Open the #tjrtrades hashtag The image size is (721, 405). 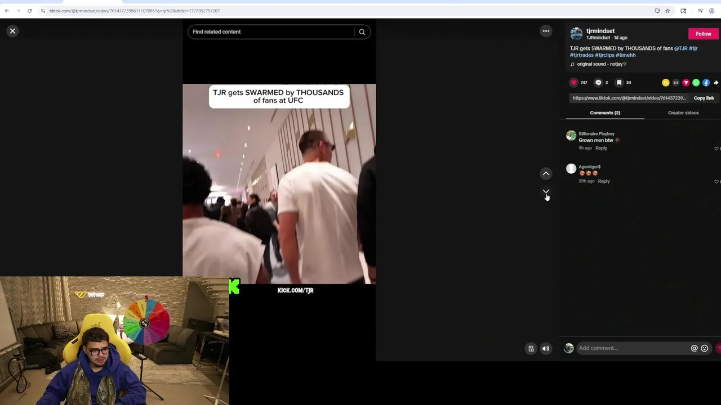point(581,55)
